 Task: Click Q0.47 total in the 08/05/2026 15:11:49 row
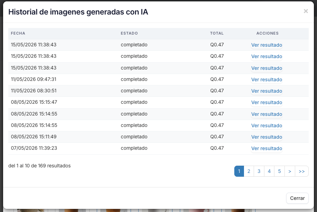tap(217, 137)
